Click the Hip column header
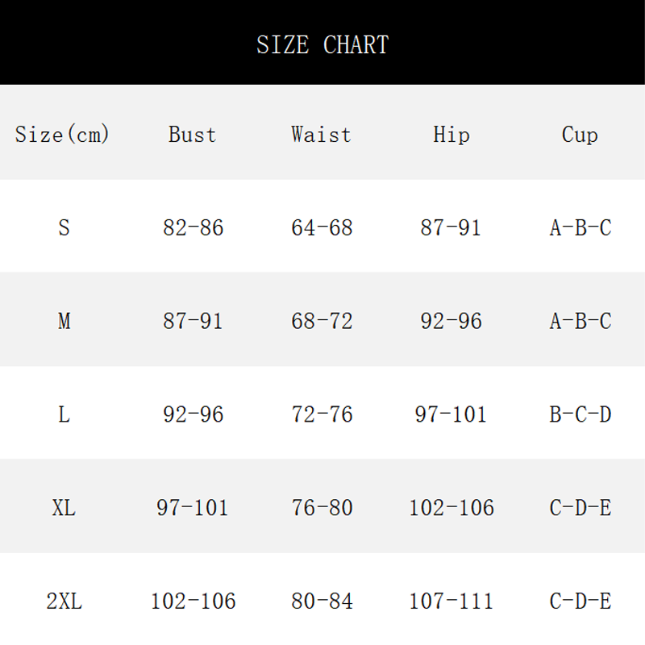 click(x=451, y=134)
